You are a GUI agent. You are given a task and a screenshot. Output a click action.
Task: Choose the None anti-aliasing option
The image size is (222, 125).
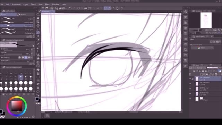pos(20,57)
